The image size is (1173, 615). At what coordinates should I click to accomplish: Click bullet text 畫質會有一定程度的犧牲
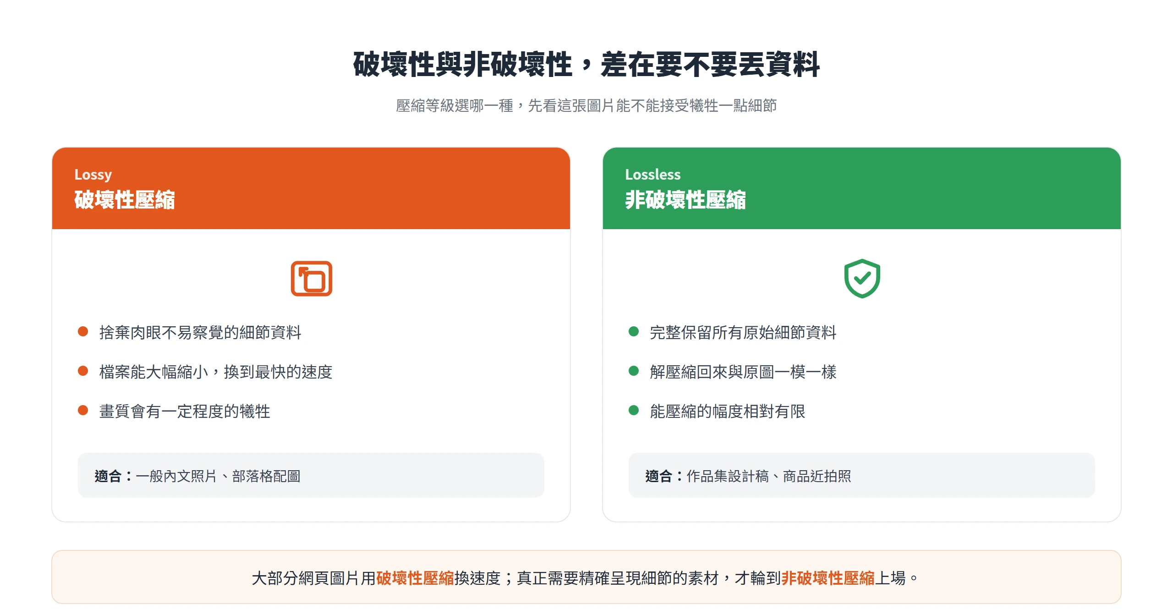(x=185, y=411)
